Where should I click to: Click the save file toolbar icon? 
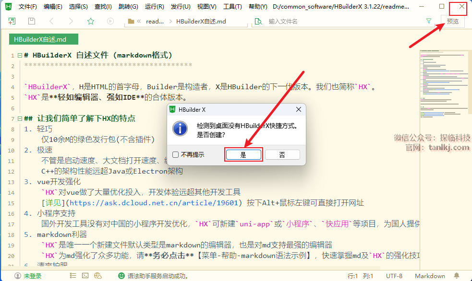point(32,21)
